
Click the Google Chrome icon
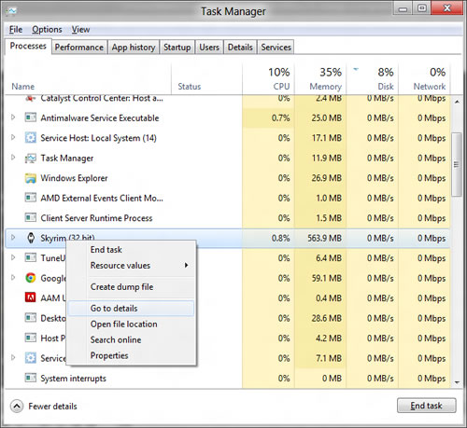[x=31, y=278]
